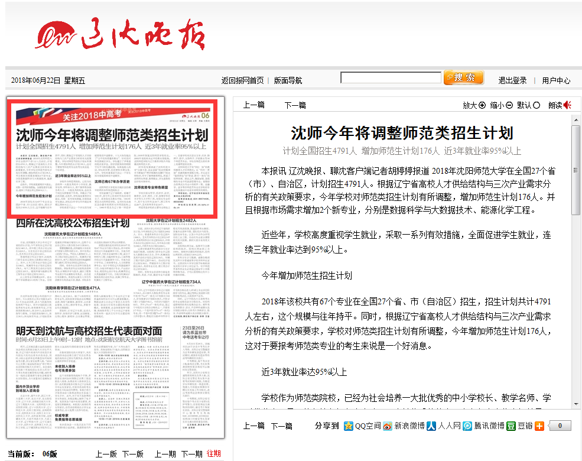Click the 放大 zoom-in plus icon
Image resolution: width=582 pixels, height=461 pixels.
pyautogui.click(x=482, y=105)
